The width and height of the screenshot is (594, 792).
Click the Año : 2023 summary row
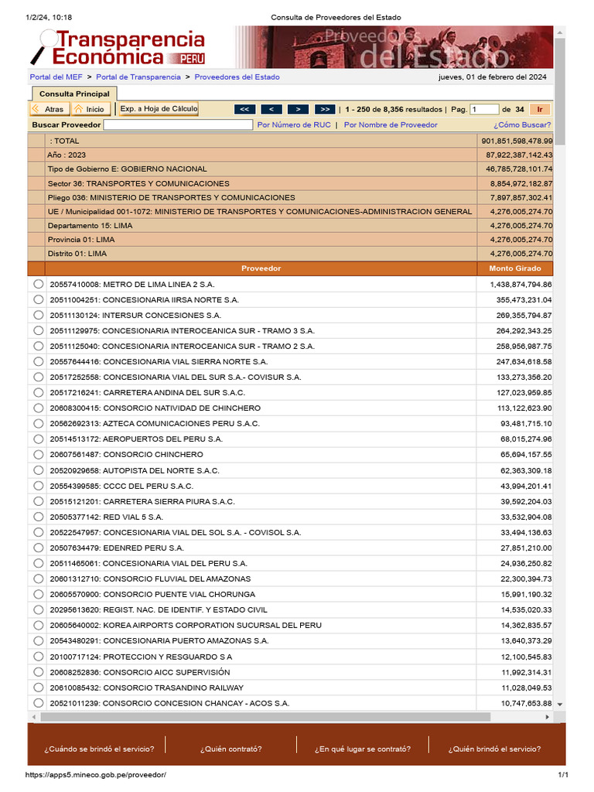[291, 155]
